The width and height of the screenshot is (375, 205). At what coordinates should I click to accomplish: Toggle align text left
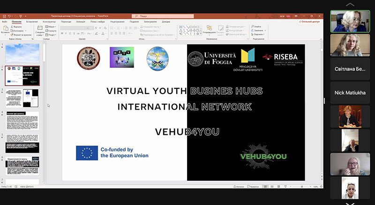pos(112,33)
